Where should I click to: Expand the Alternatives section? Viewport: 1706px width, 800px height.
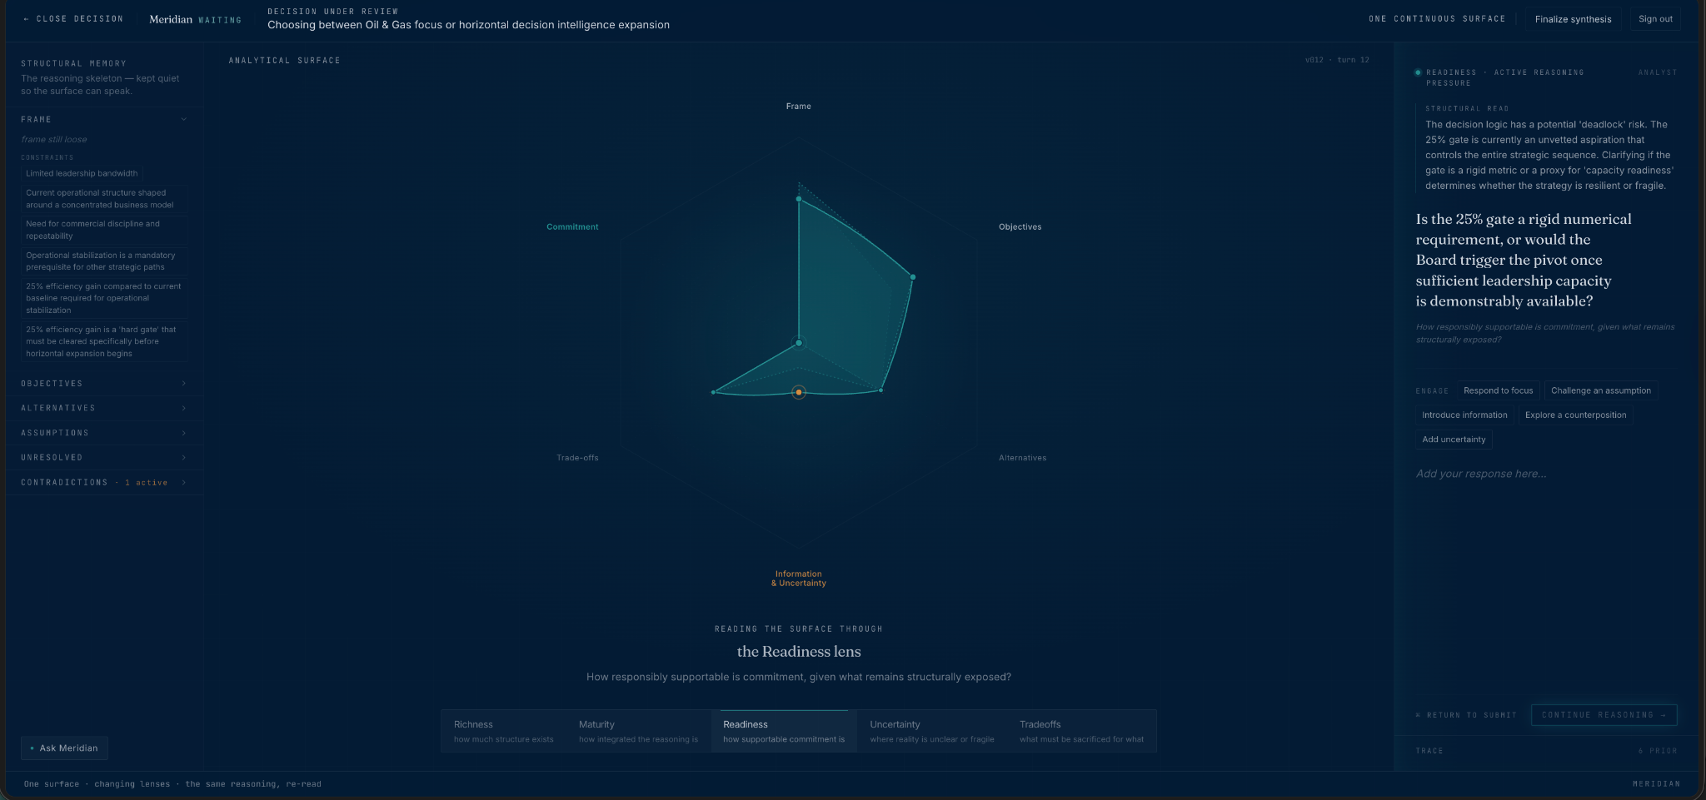pos(104,408)
